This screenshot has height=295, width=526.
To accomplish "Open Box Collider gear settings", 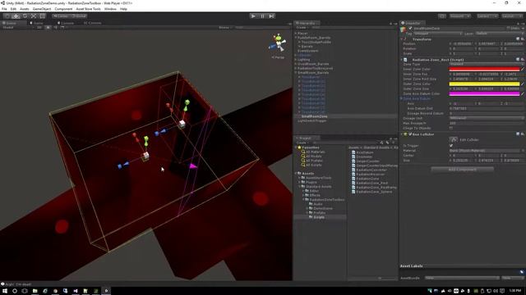I will [x=523, y=134].
